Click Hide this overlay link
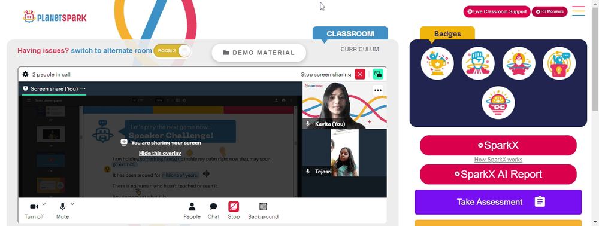 160,153
